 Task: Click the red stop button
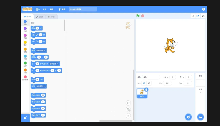[x=142, y=16]
